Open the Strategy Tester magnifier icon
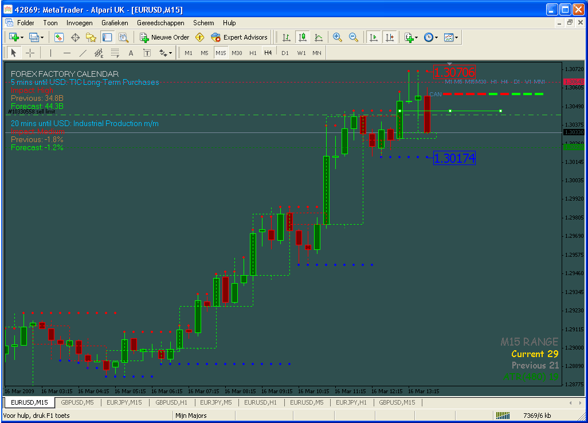Screen dimensions: 588x423 (123, 37)
